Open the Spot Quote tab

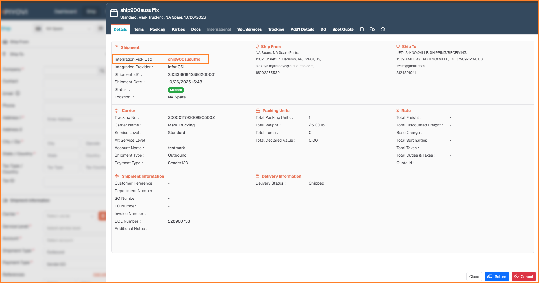[343, 29]
